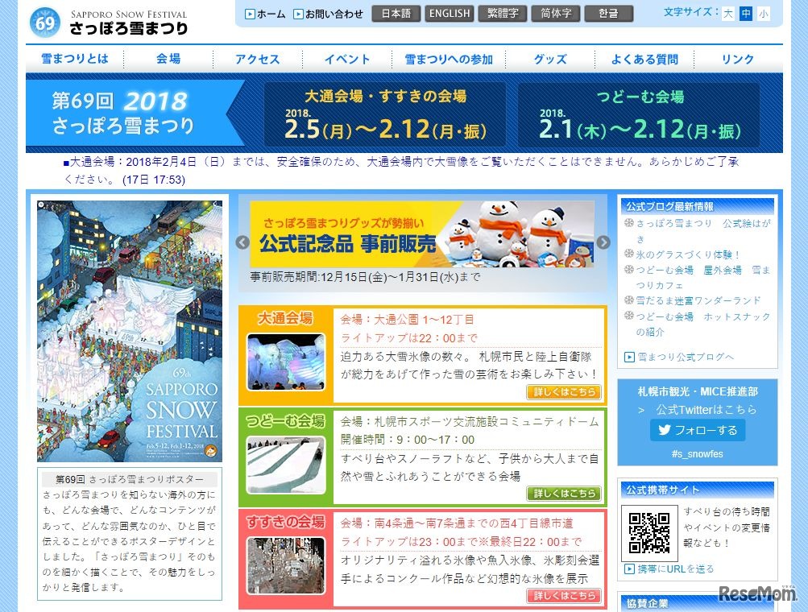Click the つどーむ会場 dates panel
This screenshot has height=612, width=808.
(639, 114)
